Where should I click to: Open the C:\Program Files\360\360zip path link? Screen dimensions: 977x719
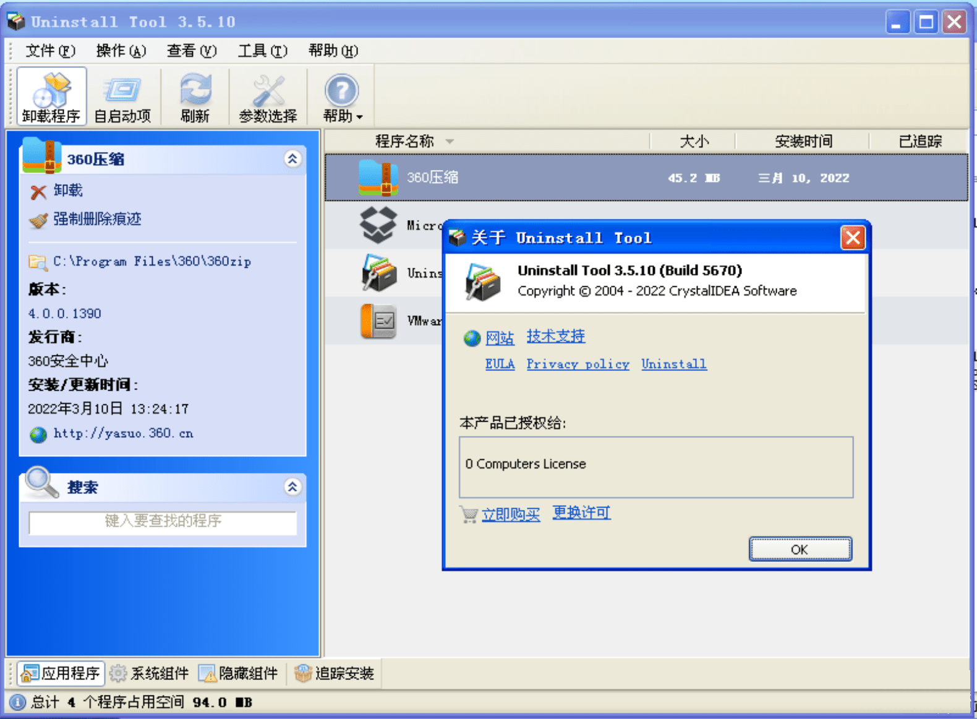152,262
